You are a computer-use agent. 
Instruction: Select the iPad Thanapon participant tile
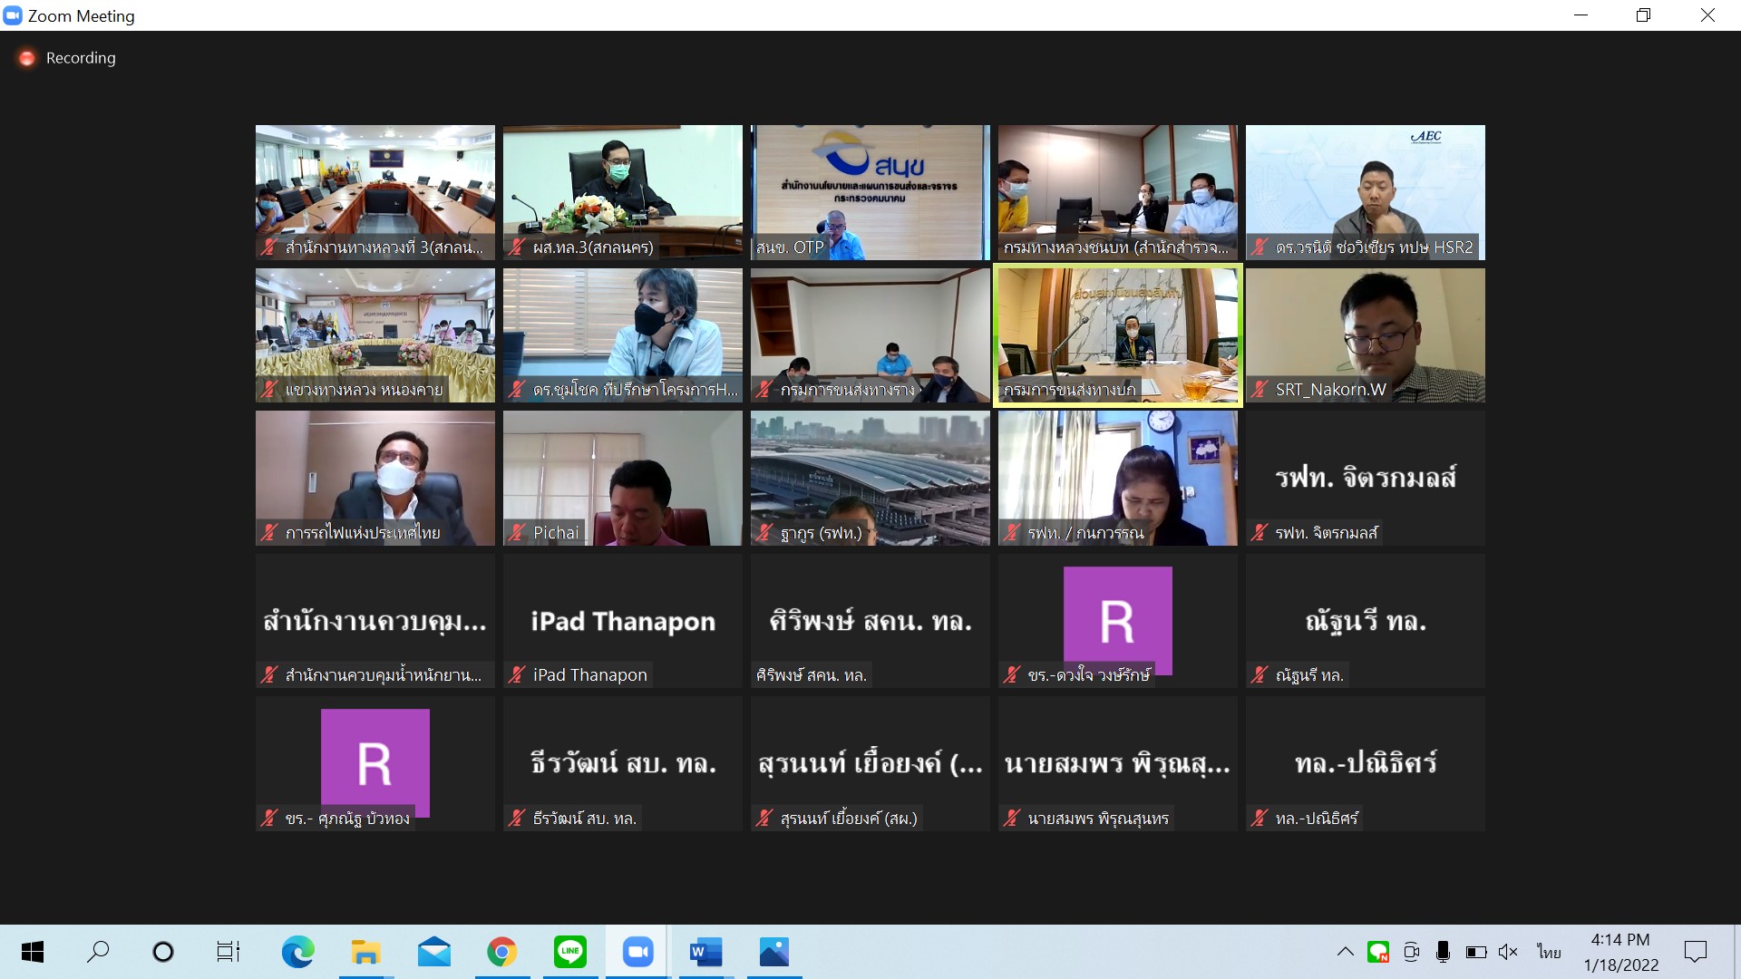tap(623, 621)
